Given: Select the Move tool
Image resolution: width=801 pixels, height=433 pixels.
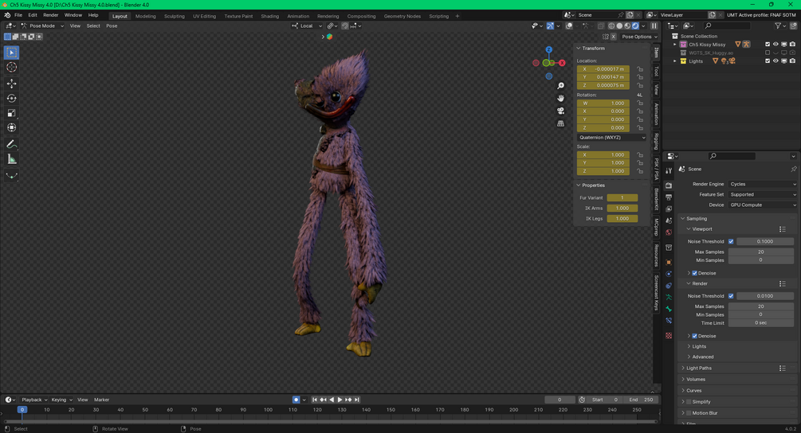Looking at the screenshot, I should pos(11,83).
